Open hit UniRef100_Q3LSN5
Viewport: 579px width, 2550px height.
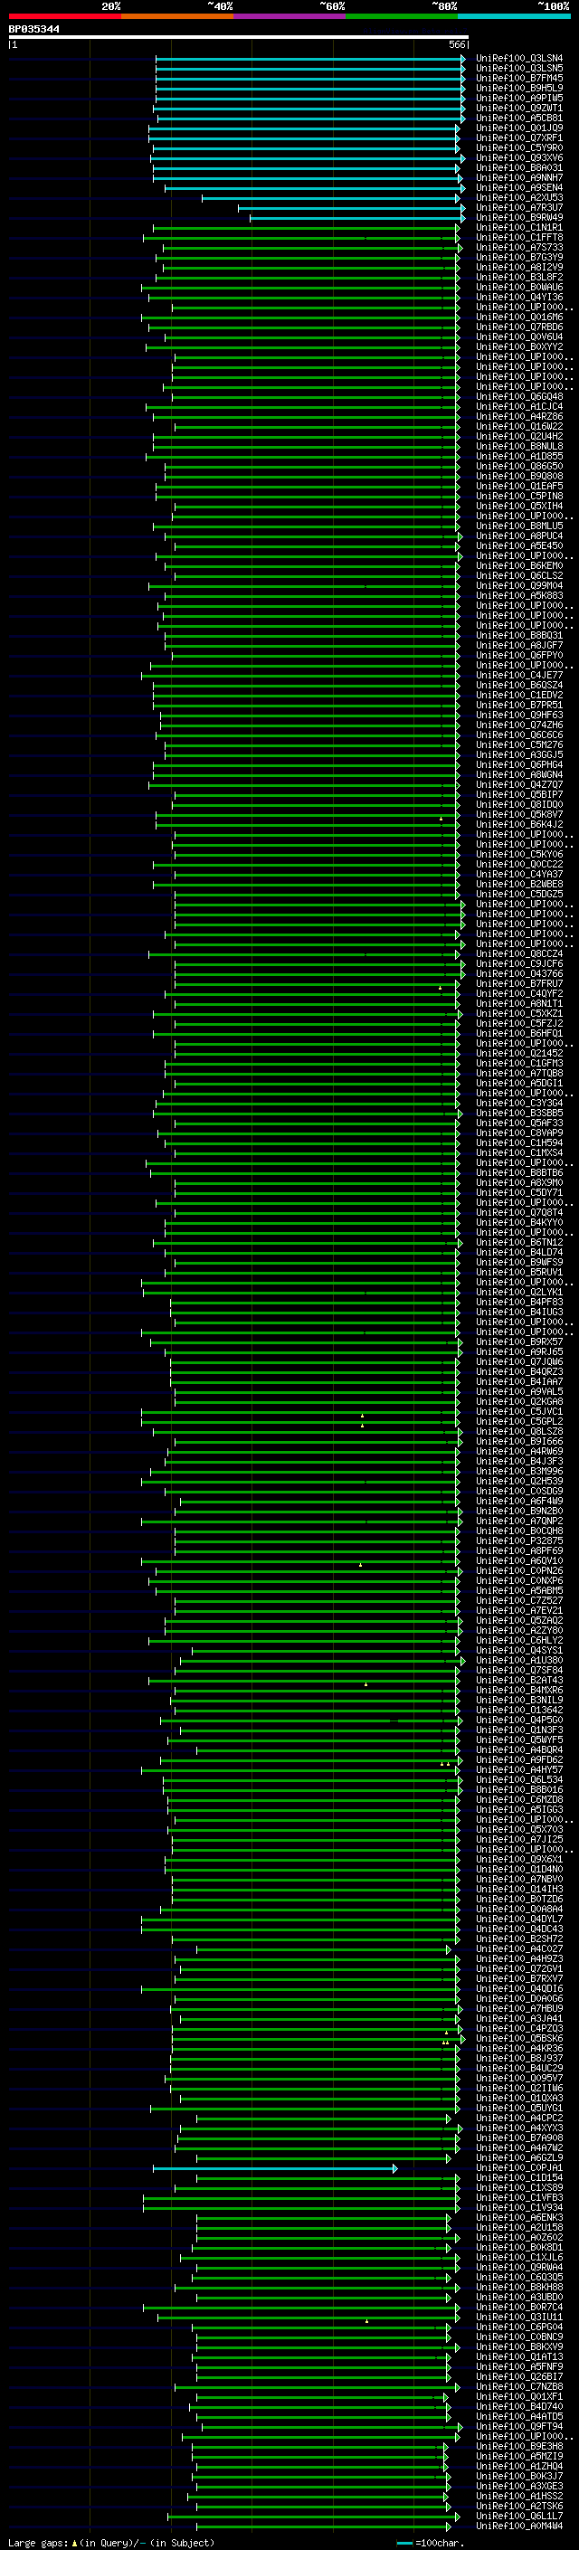(519, 69)
